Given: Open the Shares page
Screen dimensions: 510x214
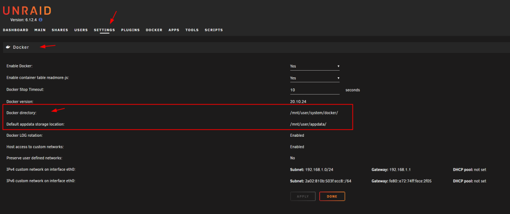Looking at the screenshot, I should [60, 30].
